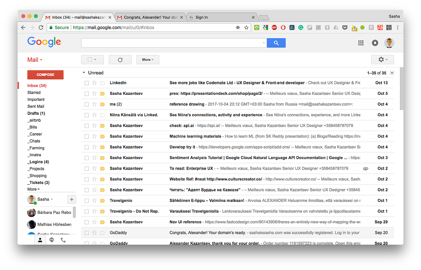Open the _Tickets (3) label
The image size is (421, 270).
click(38, 183)
